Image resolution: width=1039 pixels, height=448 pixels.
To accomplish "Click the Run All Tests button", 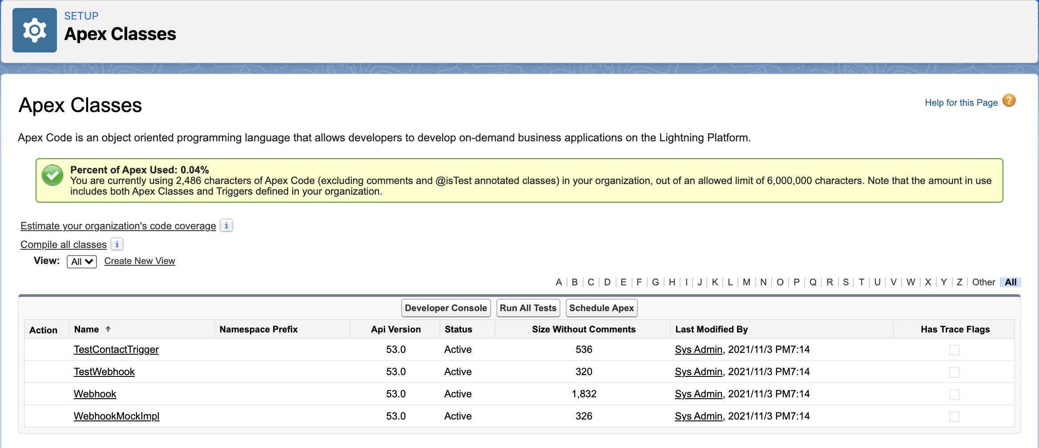I will point(528,308).
